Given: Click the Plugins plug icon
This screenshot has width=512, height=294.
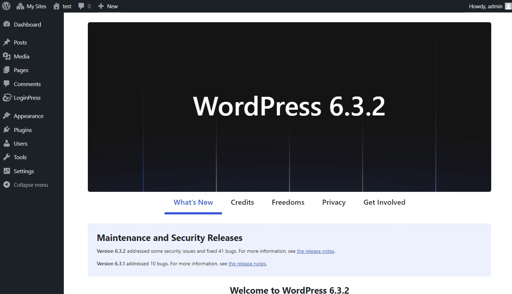Looking at the screenshot, I should pyautogui.click(x=6, y=130).
